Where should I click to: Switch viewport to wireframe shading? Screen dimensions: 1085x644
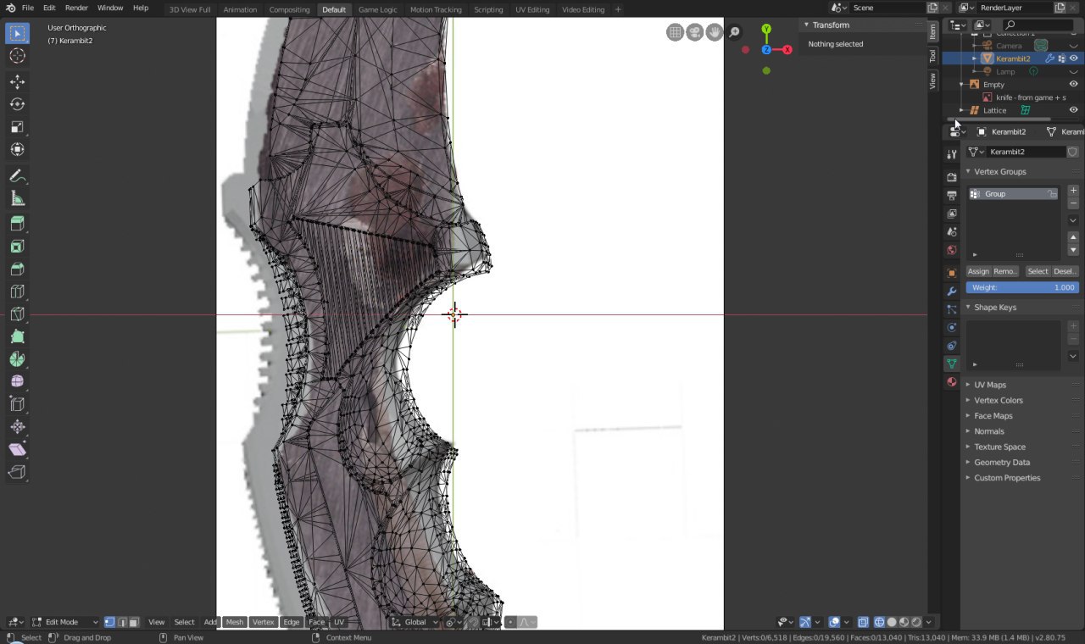tap(879, 622)
